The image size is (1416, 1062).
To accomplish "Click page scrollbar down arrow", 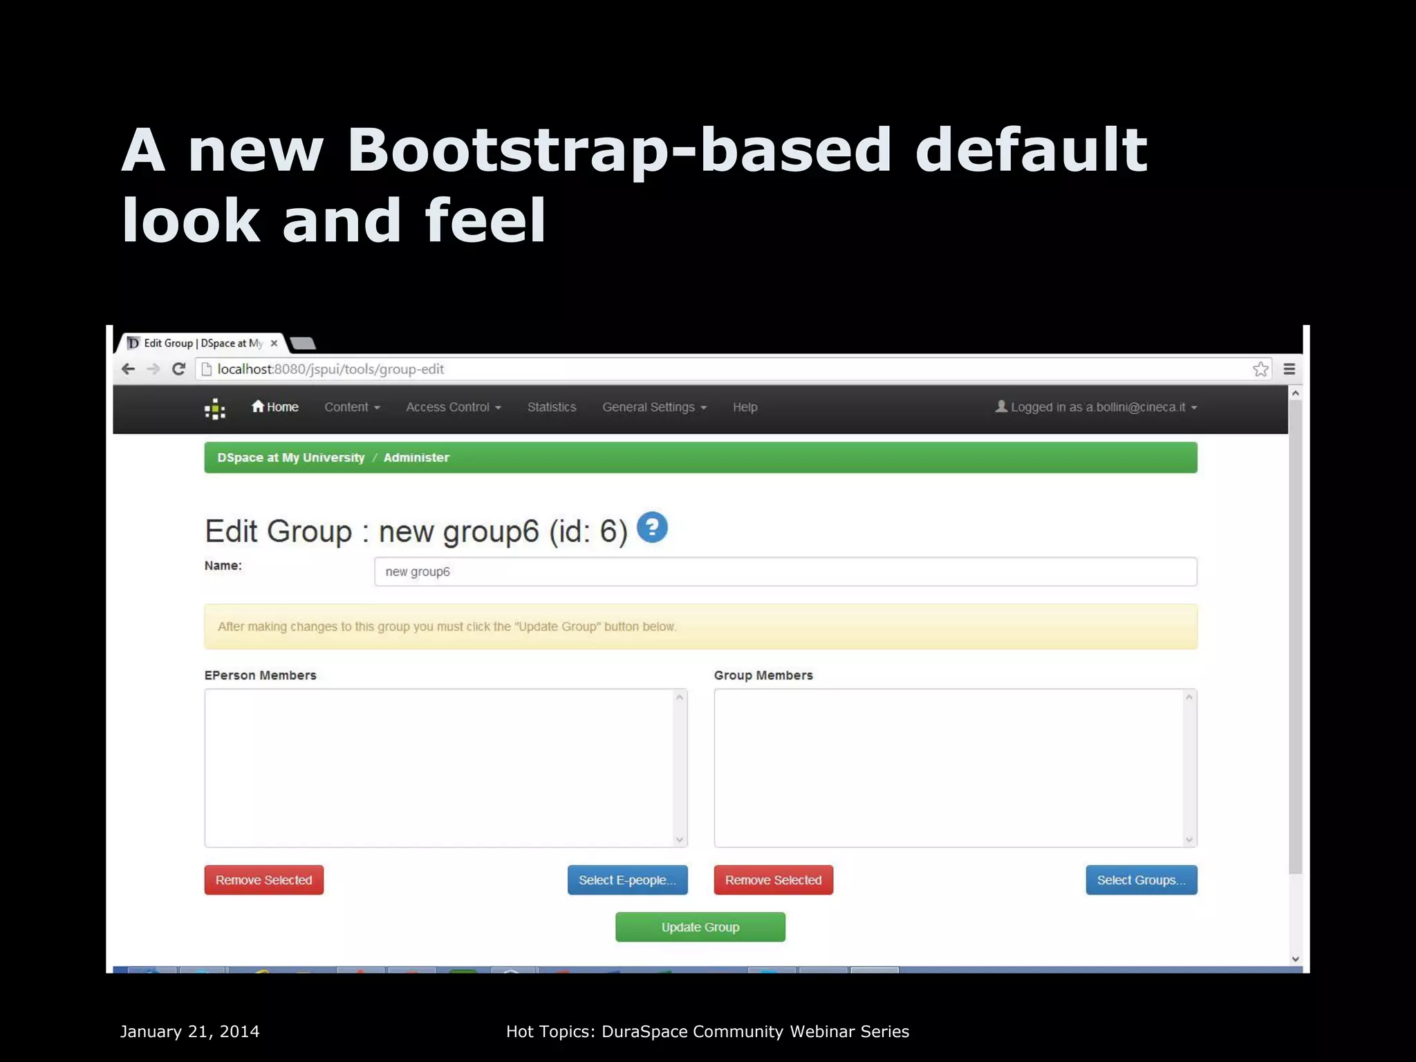I will (x=1296, y=959).
